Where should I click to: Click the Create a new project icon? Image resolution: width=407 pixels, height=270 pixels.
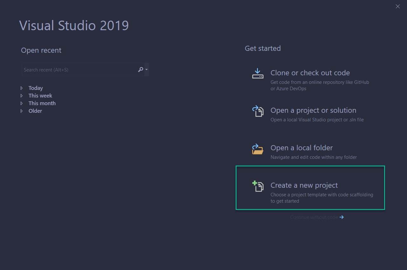point(258,186)
